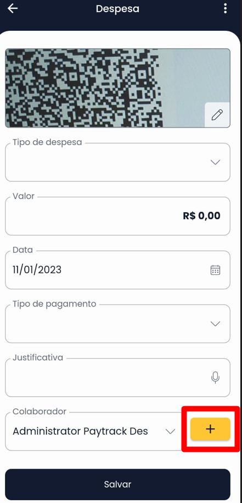Open the QR code receipt image
242x503 pixels.
[x=117, y=88]
